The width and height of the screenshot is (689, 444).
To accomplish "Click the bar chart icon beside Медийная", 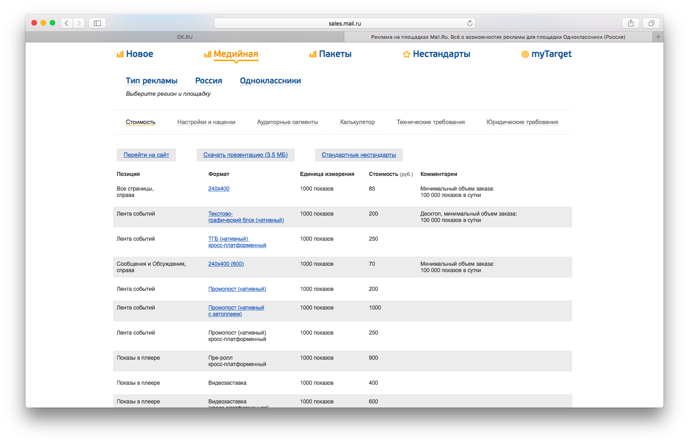I will coord(207,54).
